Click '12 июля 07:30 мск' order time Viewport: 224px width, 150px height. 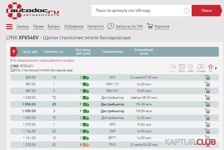pos(144,78)
